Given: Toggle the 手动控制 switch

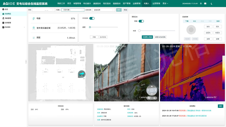Looking at the screenshot, I should tap(92, 18).
